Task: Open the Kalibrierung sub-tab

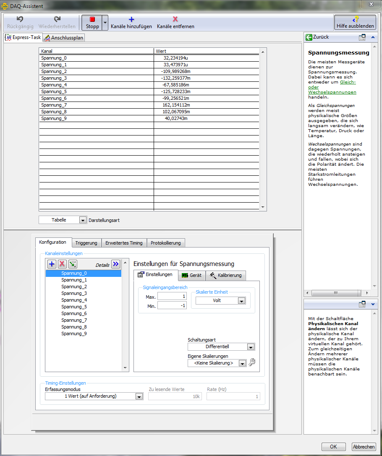Action: click(226, 275)
